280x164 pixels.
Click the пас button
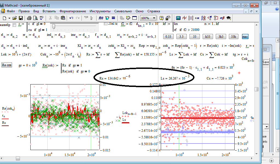pos(245,37)
